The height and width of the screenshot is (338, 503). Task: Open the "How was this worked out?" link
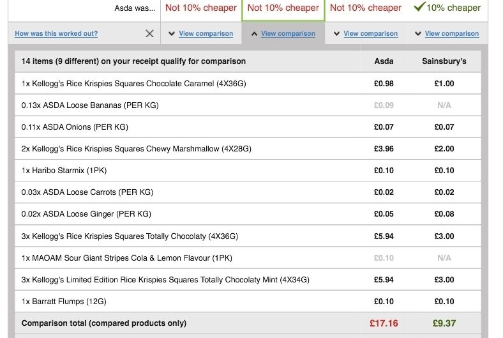pyautogui.click(x=56, y=34)
